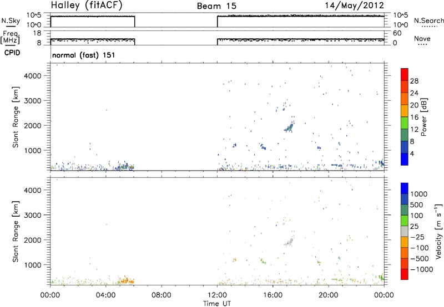The image size is (444, 307).
Task: Click the "Nave" legend label
Action: click(x=422, y=38)
